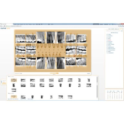
Task: Click the browser forward arrow
Action: point(3,26)
